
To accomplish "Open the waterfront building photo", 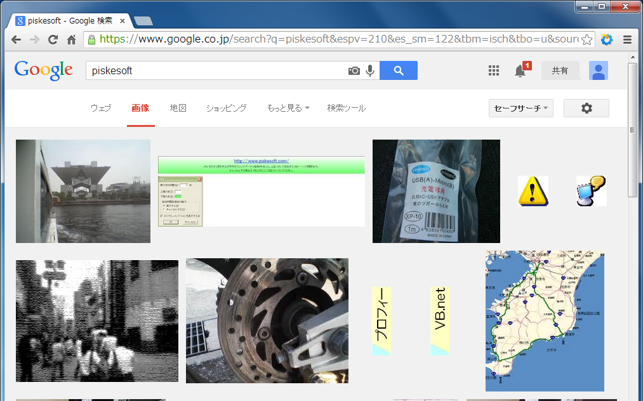I will [x=83, y=191].
